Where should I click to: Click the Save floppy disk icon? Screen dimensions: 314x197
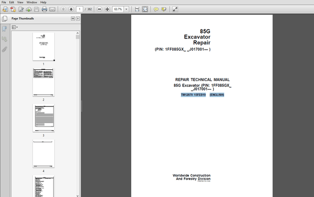(36, 9)
